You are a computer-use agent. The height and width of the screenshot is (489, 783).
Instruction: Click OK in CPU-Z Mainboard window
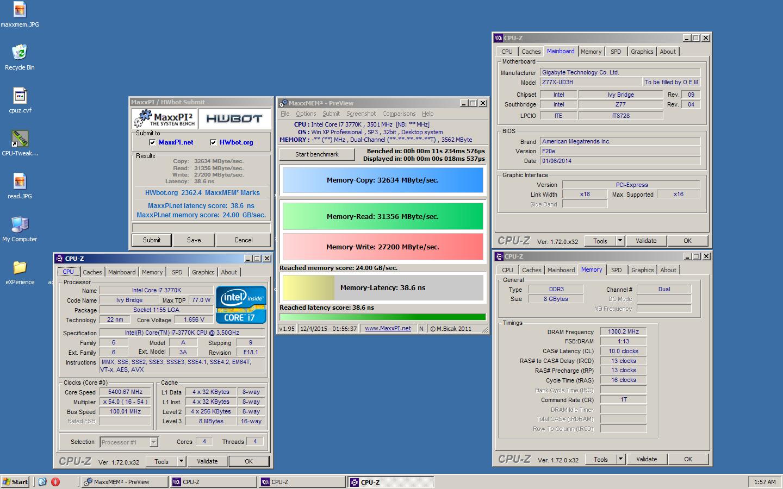point(687,241)
